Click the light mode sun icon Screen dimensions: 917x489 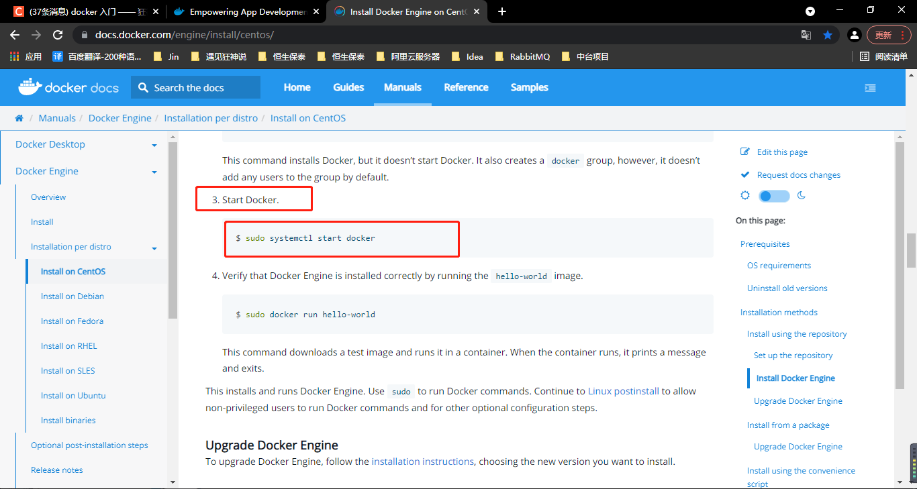tap(745, 196)
